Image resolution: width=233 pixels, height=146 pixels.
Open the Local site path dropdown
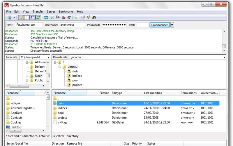[x=48, y=57]
